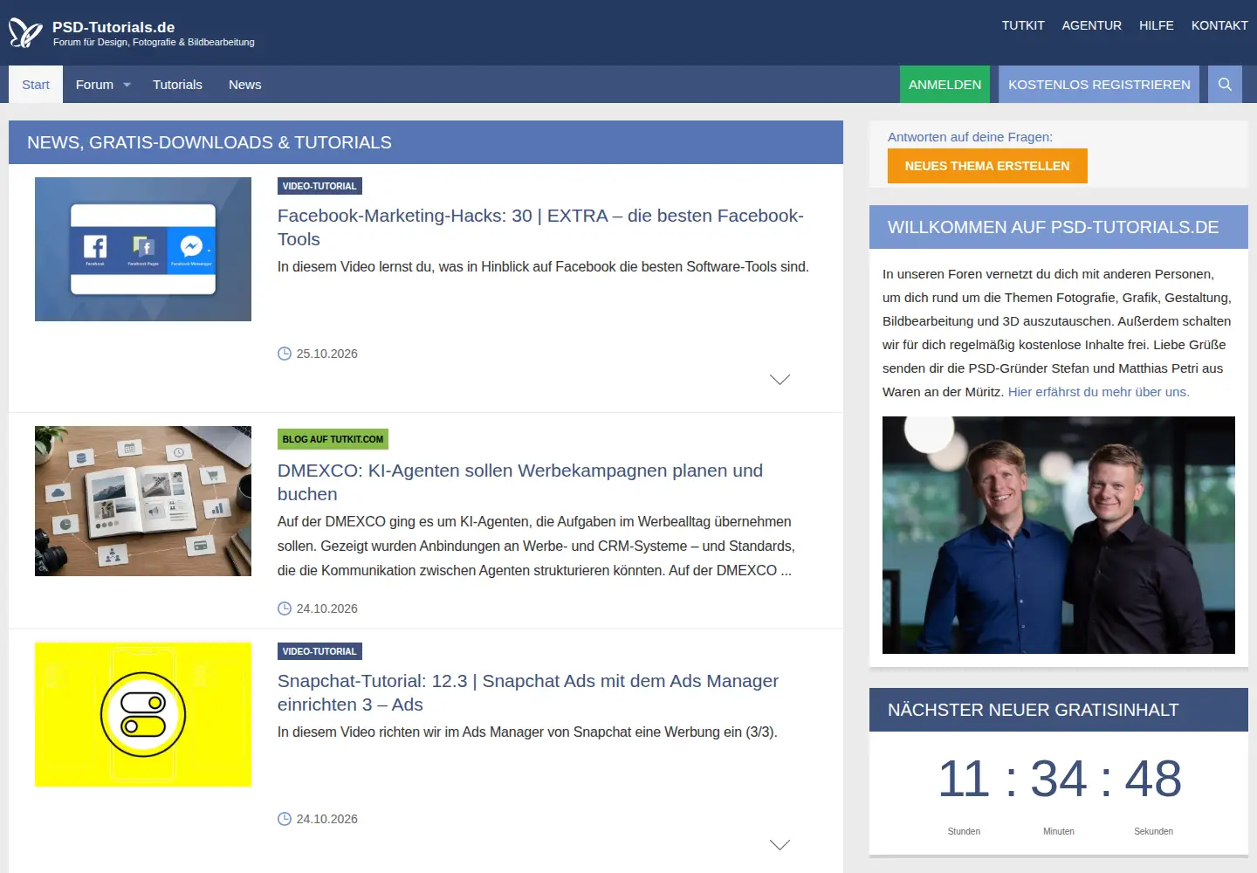The height and width of the screenshot is (873, 1257).
Task: Follow 'Hier erfährst du mehr über uns' link
Action: [1098, 392]
